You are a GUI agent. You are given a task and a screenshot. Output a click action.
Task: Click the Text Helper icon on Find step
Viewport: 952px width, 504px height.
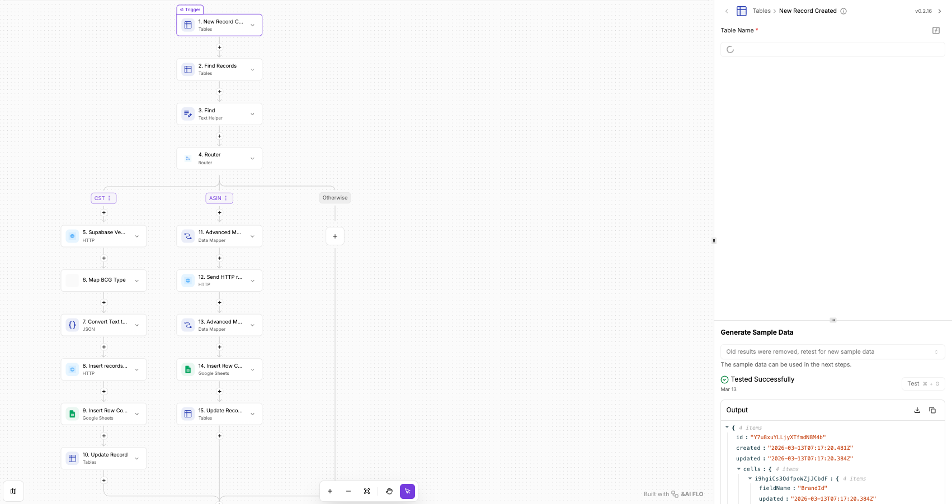[188, 114]
